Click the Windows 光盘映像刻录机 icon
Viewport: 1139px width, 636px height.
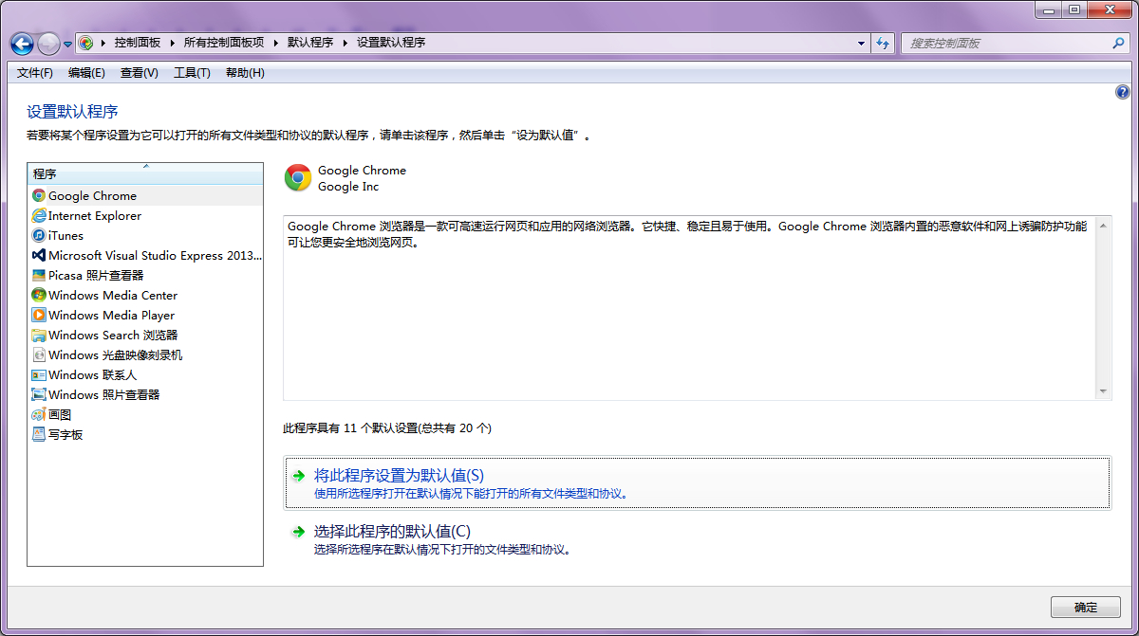39,354
